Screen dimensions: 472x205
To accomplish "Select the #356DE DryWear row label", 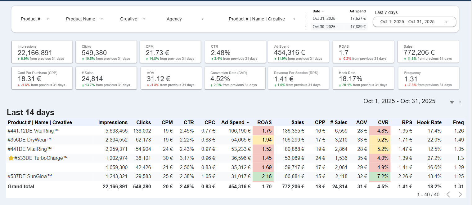I will pos(29,140).
